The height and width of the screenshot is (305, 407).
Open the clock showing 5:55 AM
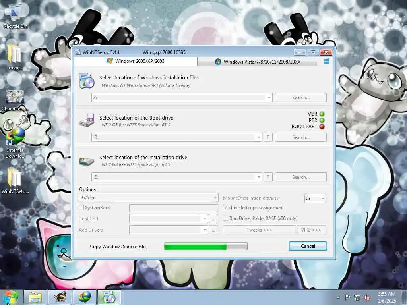(x=387, y=297)
